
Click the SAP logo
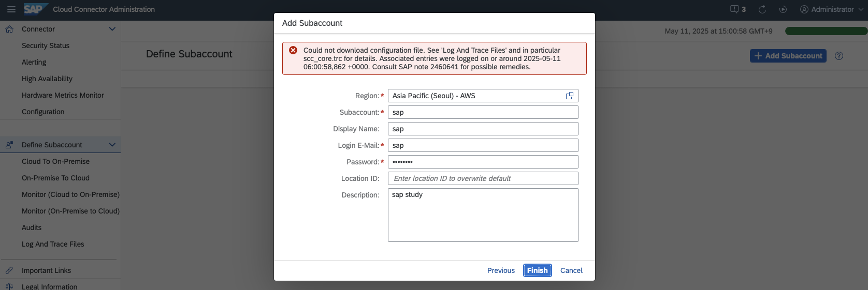(36, 9)
